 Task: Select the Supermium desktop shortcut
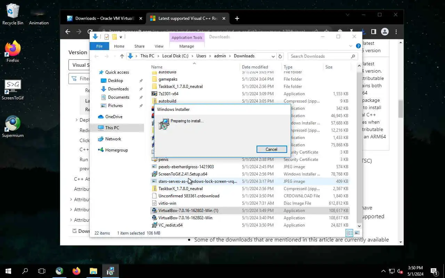coord(13,126)
